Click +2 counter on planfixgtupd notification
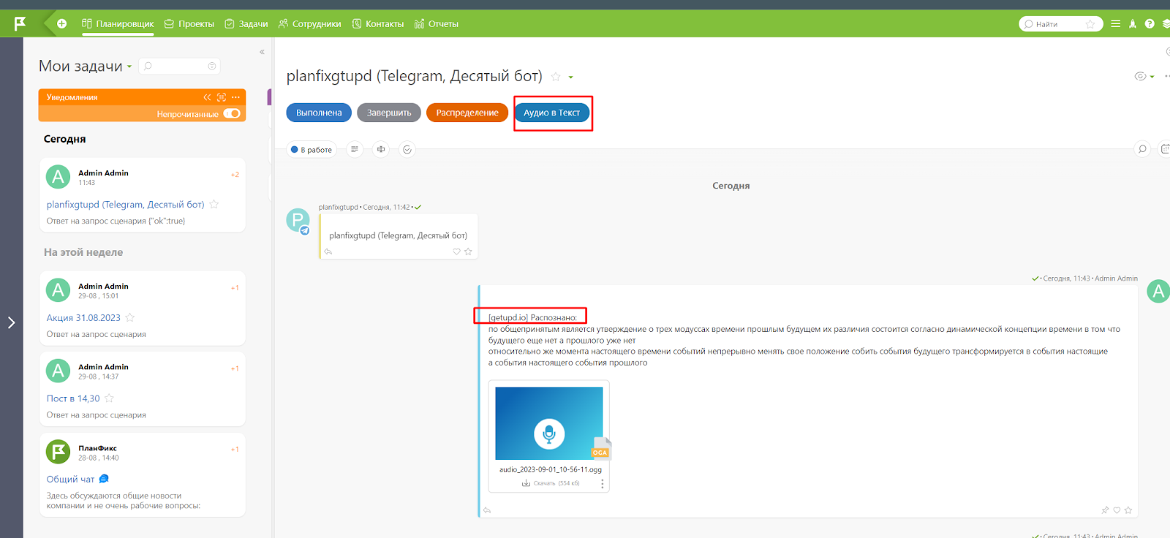Image resolution: width=1170 pixels, height=538 pixels. pyautogui.click(x=235, y=175)
